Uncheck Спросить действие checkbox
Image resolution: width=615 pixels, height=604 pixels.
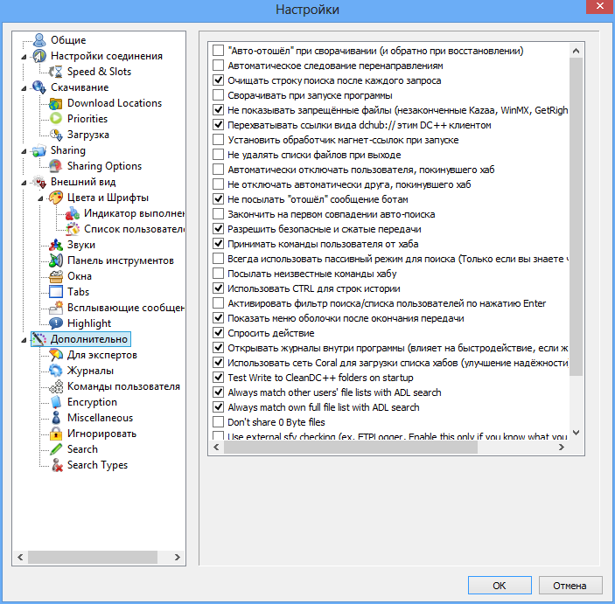218,333
